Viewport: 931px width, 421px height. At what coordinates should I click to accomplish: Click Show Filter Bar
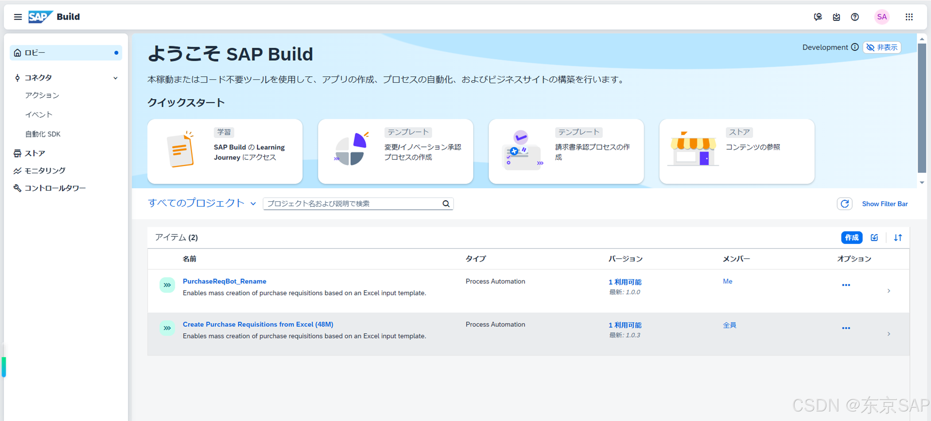click(x=884, y=204)
